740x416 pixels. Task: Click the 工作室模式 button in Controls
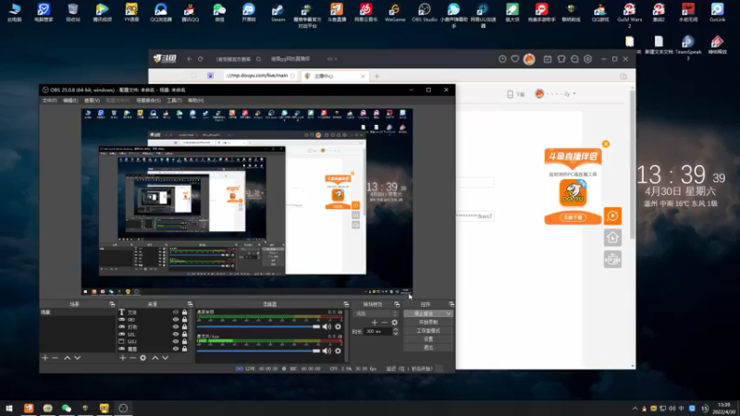pos(428,331)
